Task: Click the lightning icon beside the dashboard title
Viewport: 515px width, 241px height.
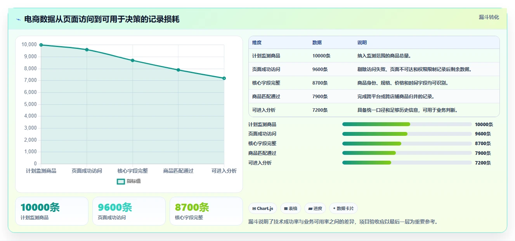Action: (18, 19)
